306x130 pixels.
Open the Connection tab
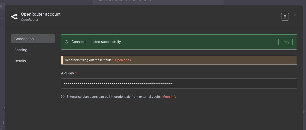[33, 39]
